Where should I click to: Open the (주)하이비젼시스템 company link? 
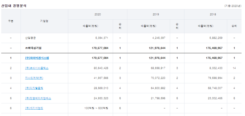point(37,58)
